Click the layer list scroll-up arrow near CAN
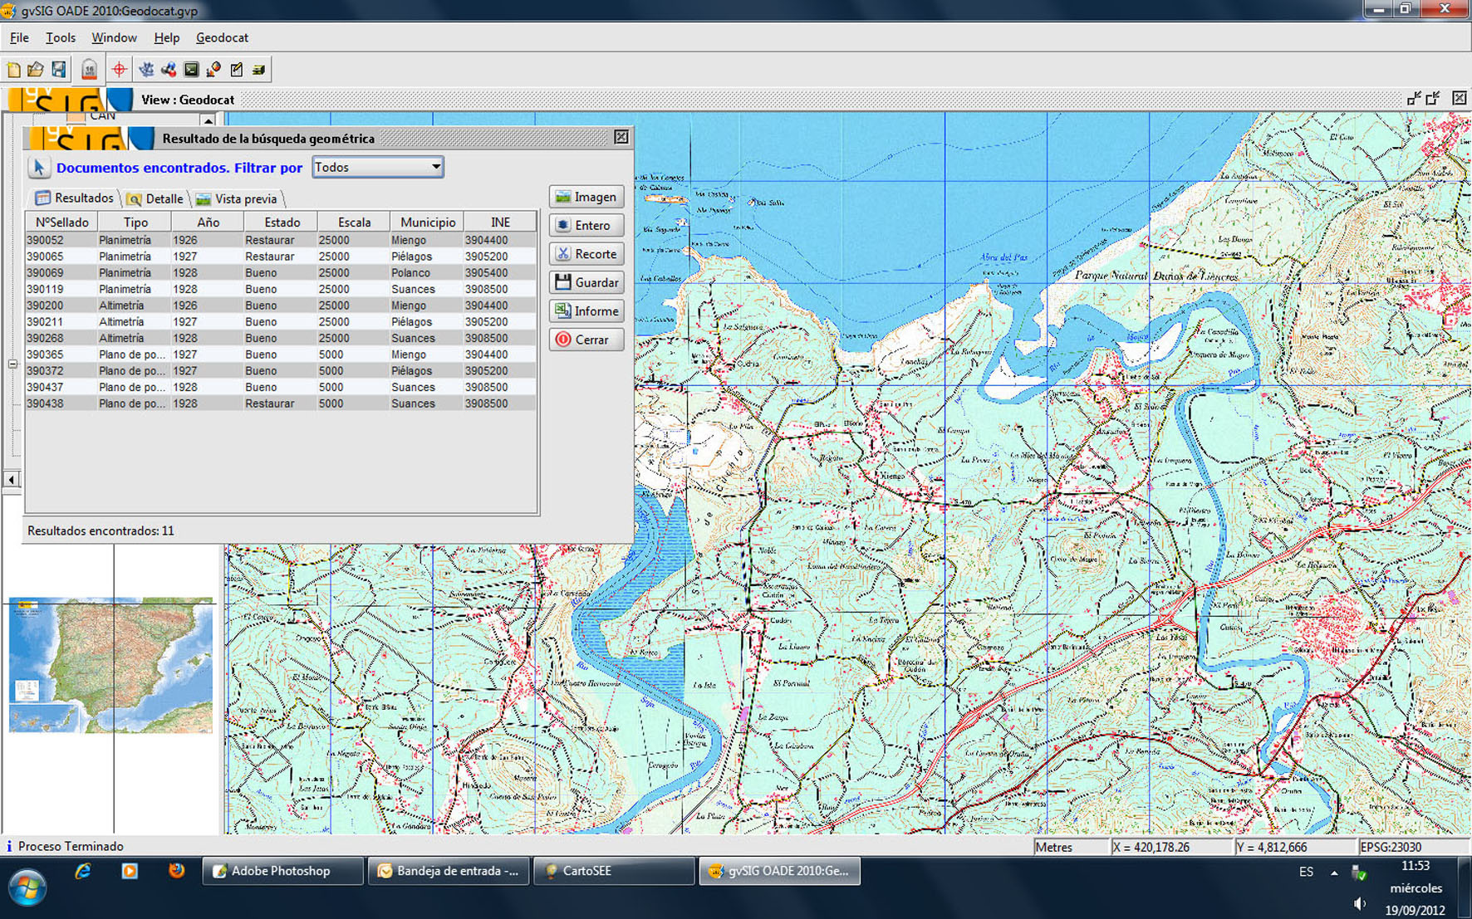Viewport: 1472px width, 919px height. [208, 120]
